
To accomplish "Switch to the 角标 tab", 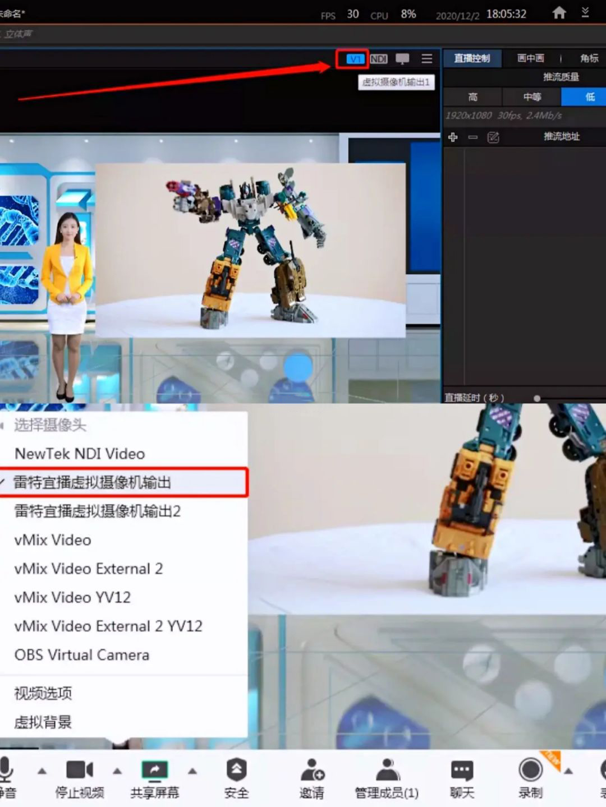I will [589, 58].
